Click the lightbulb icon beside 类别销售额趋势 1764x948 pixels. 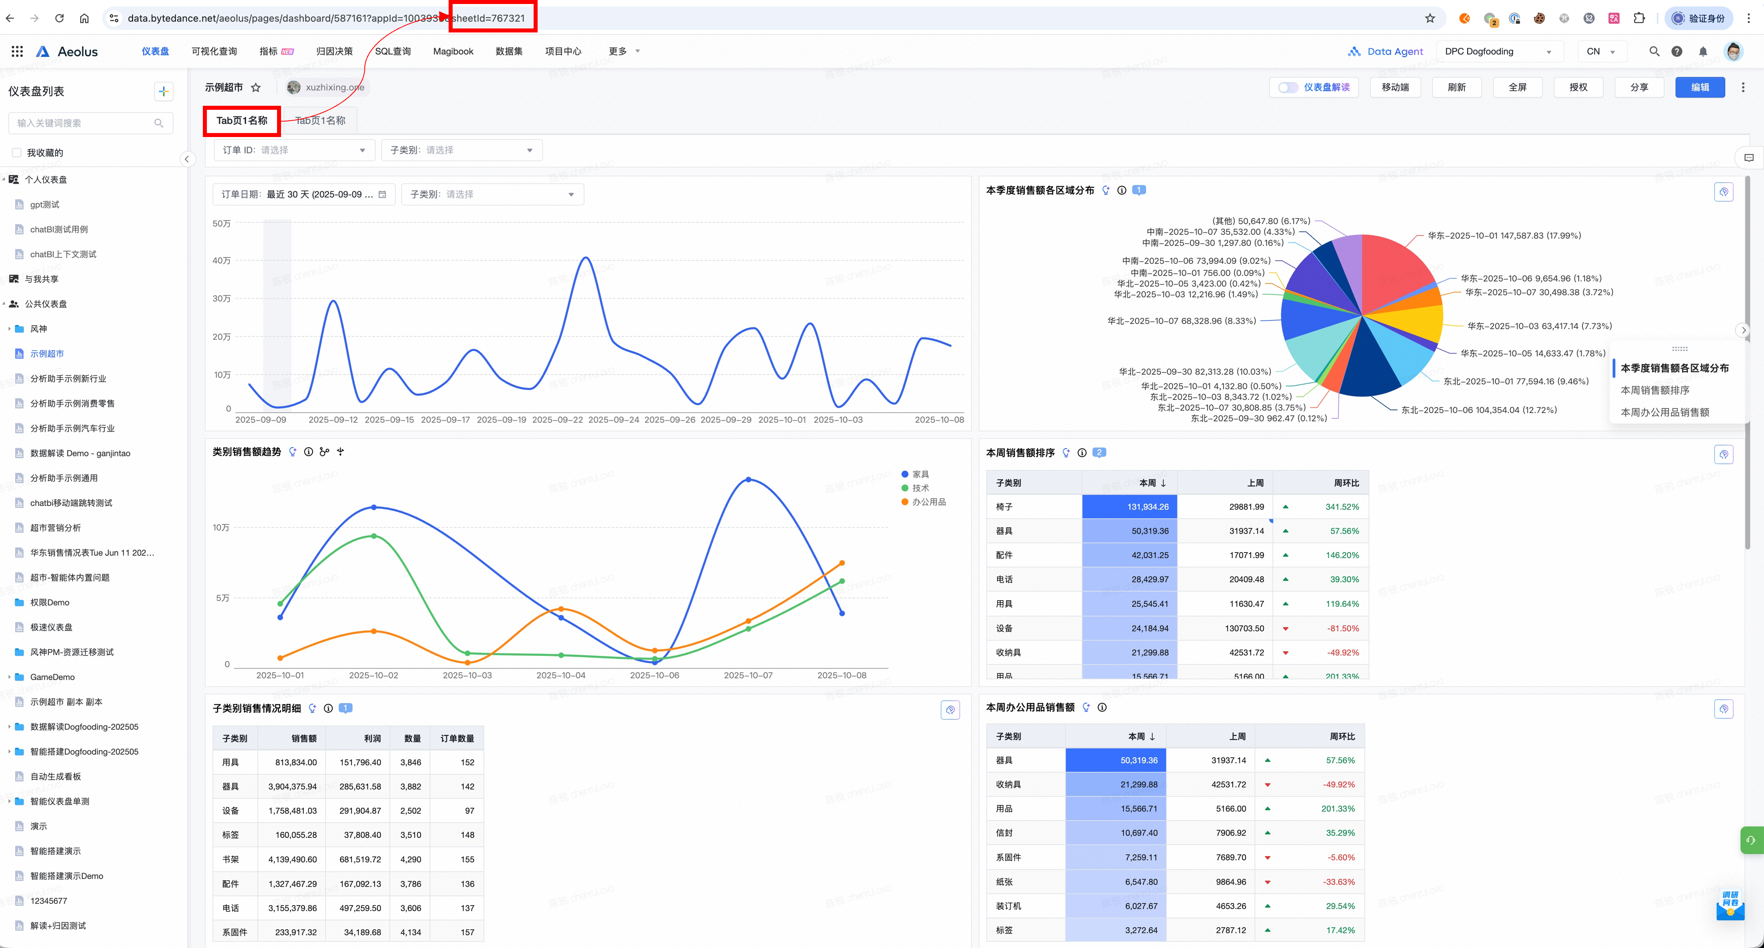[293, 452]
